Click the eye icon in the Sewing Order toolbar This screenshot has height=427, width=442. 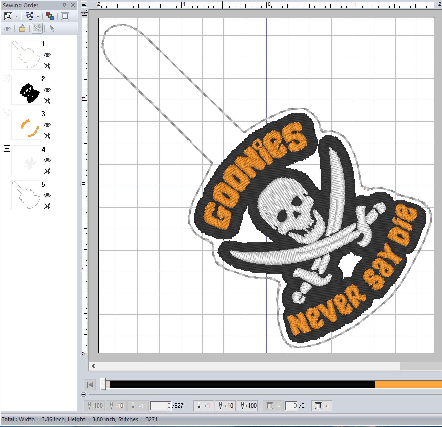(7, 29)
